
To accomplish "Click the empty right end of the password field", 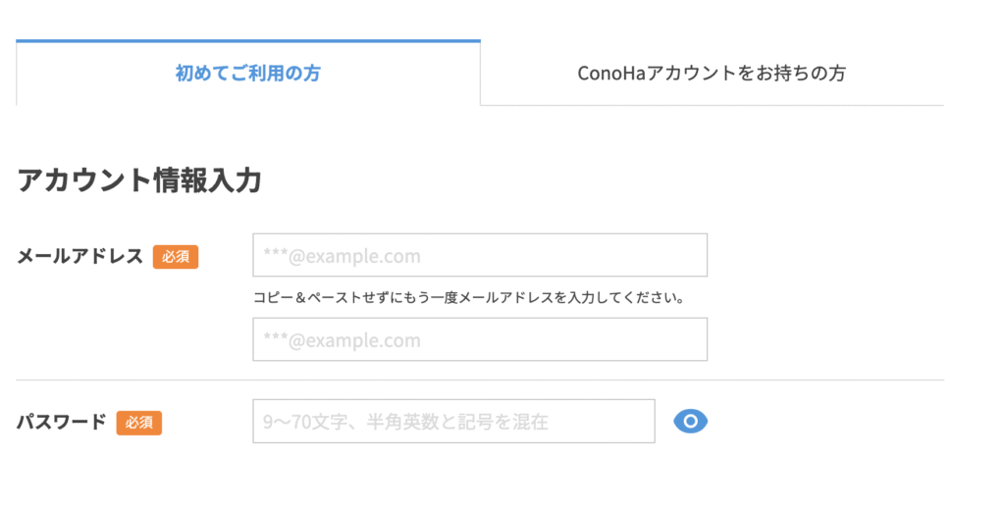I will 603,421.
